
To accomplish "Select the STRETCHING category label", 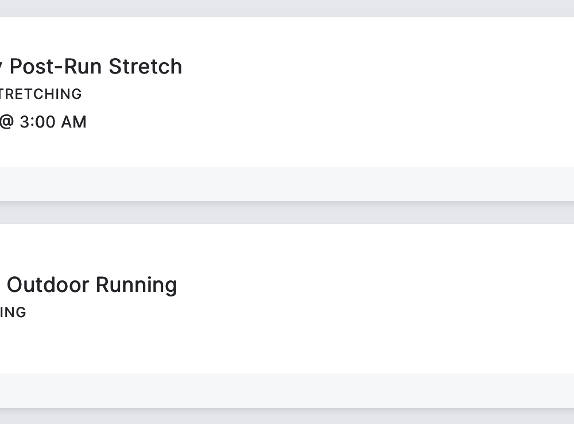I will pyautogui.click(x=40, y=94).
